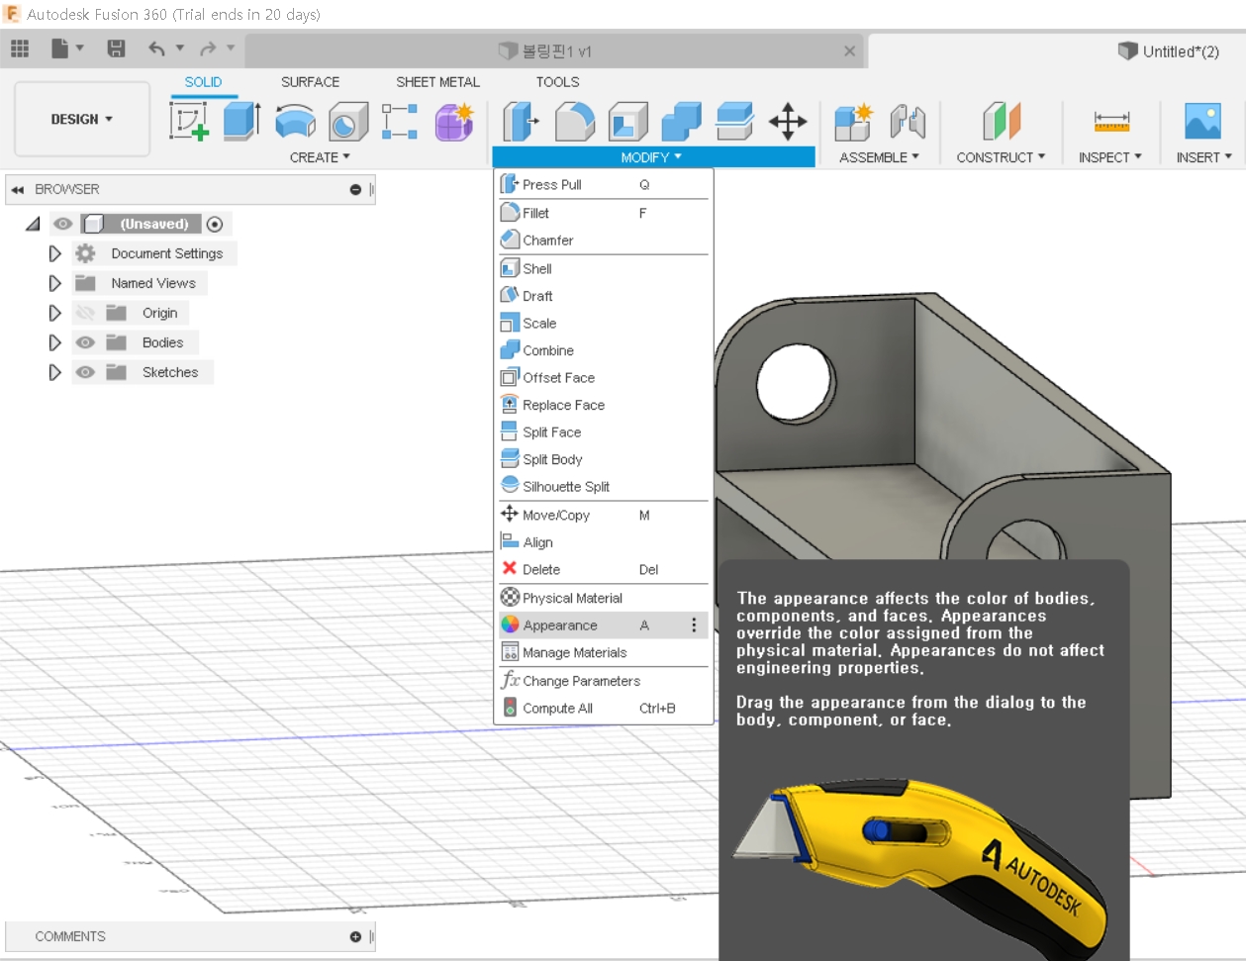Viewport: 1246px width, 961px height.
Task: Click the Save disk icon
Action: tap(116, 48)
